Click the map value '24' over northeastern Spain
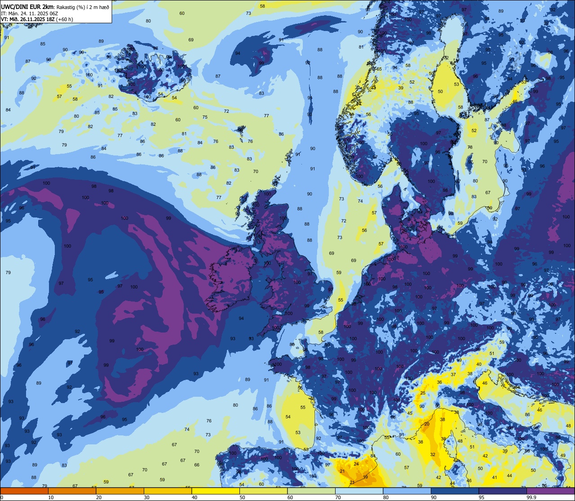The image size is (575, 501). [x=356, y=464]
